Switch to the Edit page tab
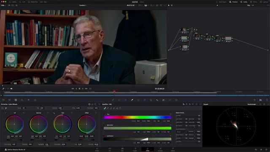Screen dimensions: 270x152 click(122, 149)
